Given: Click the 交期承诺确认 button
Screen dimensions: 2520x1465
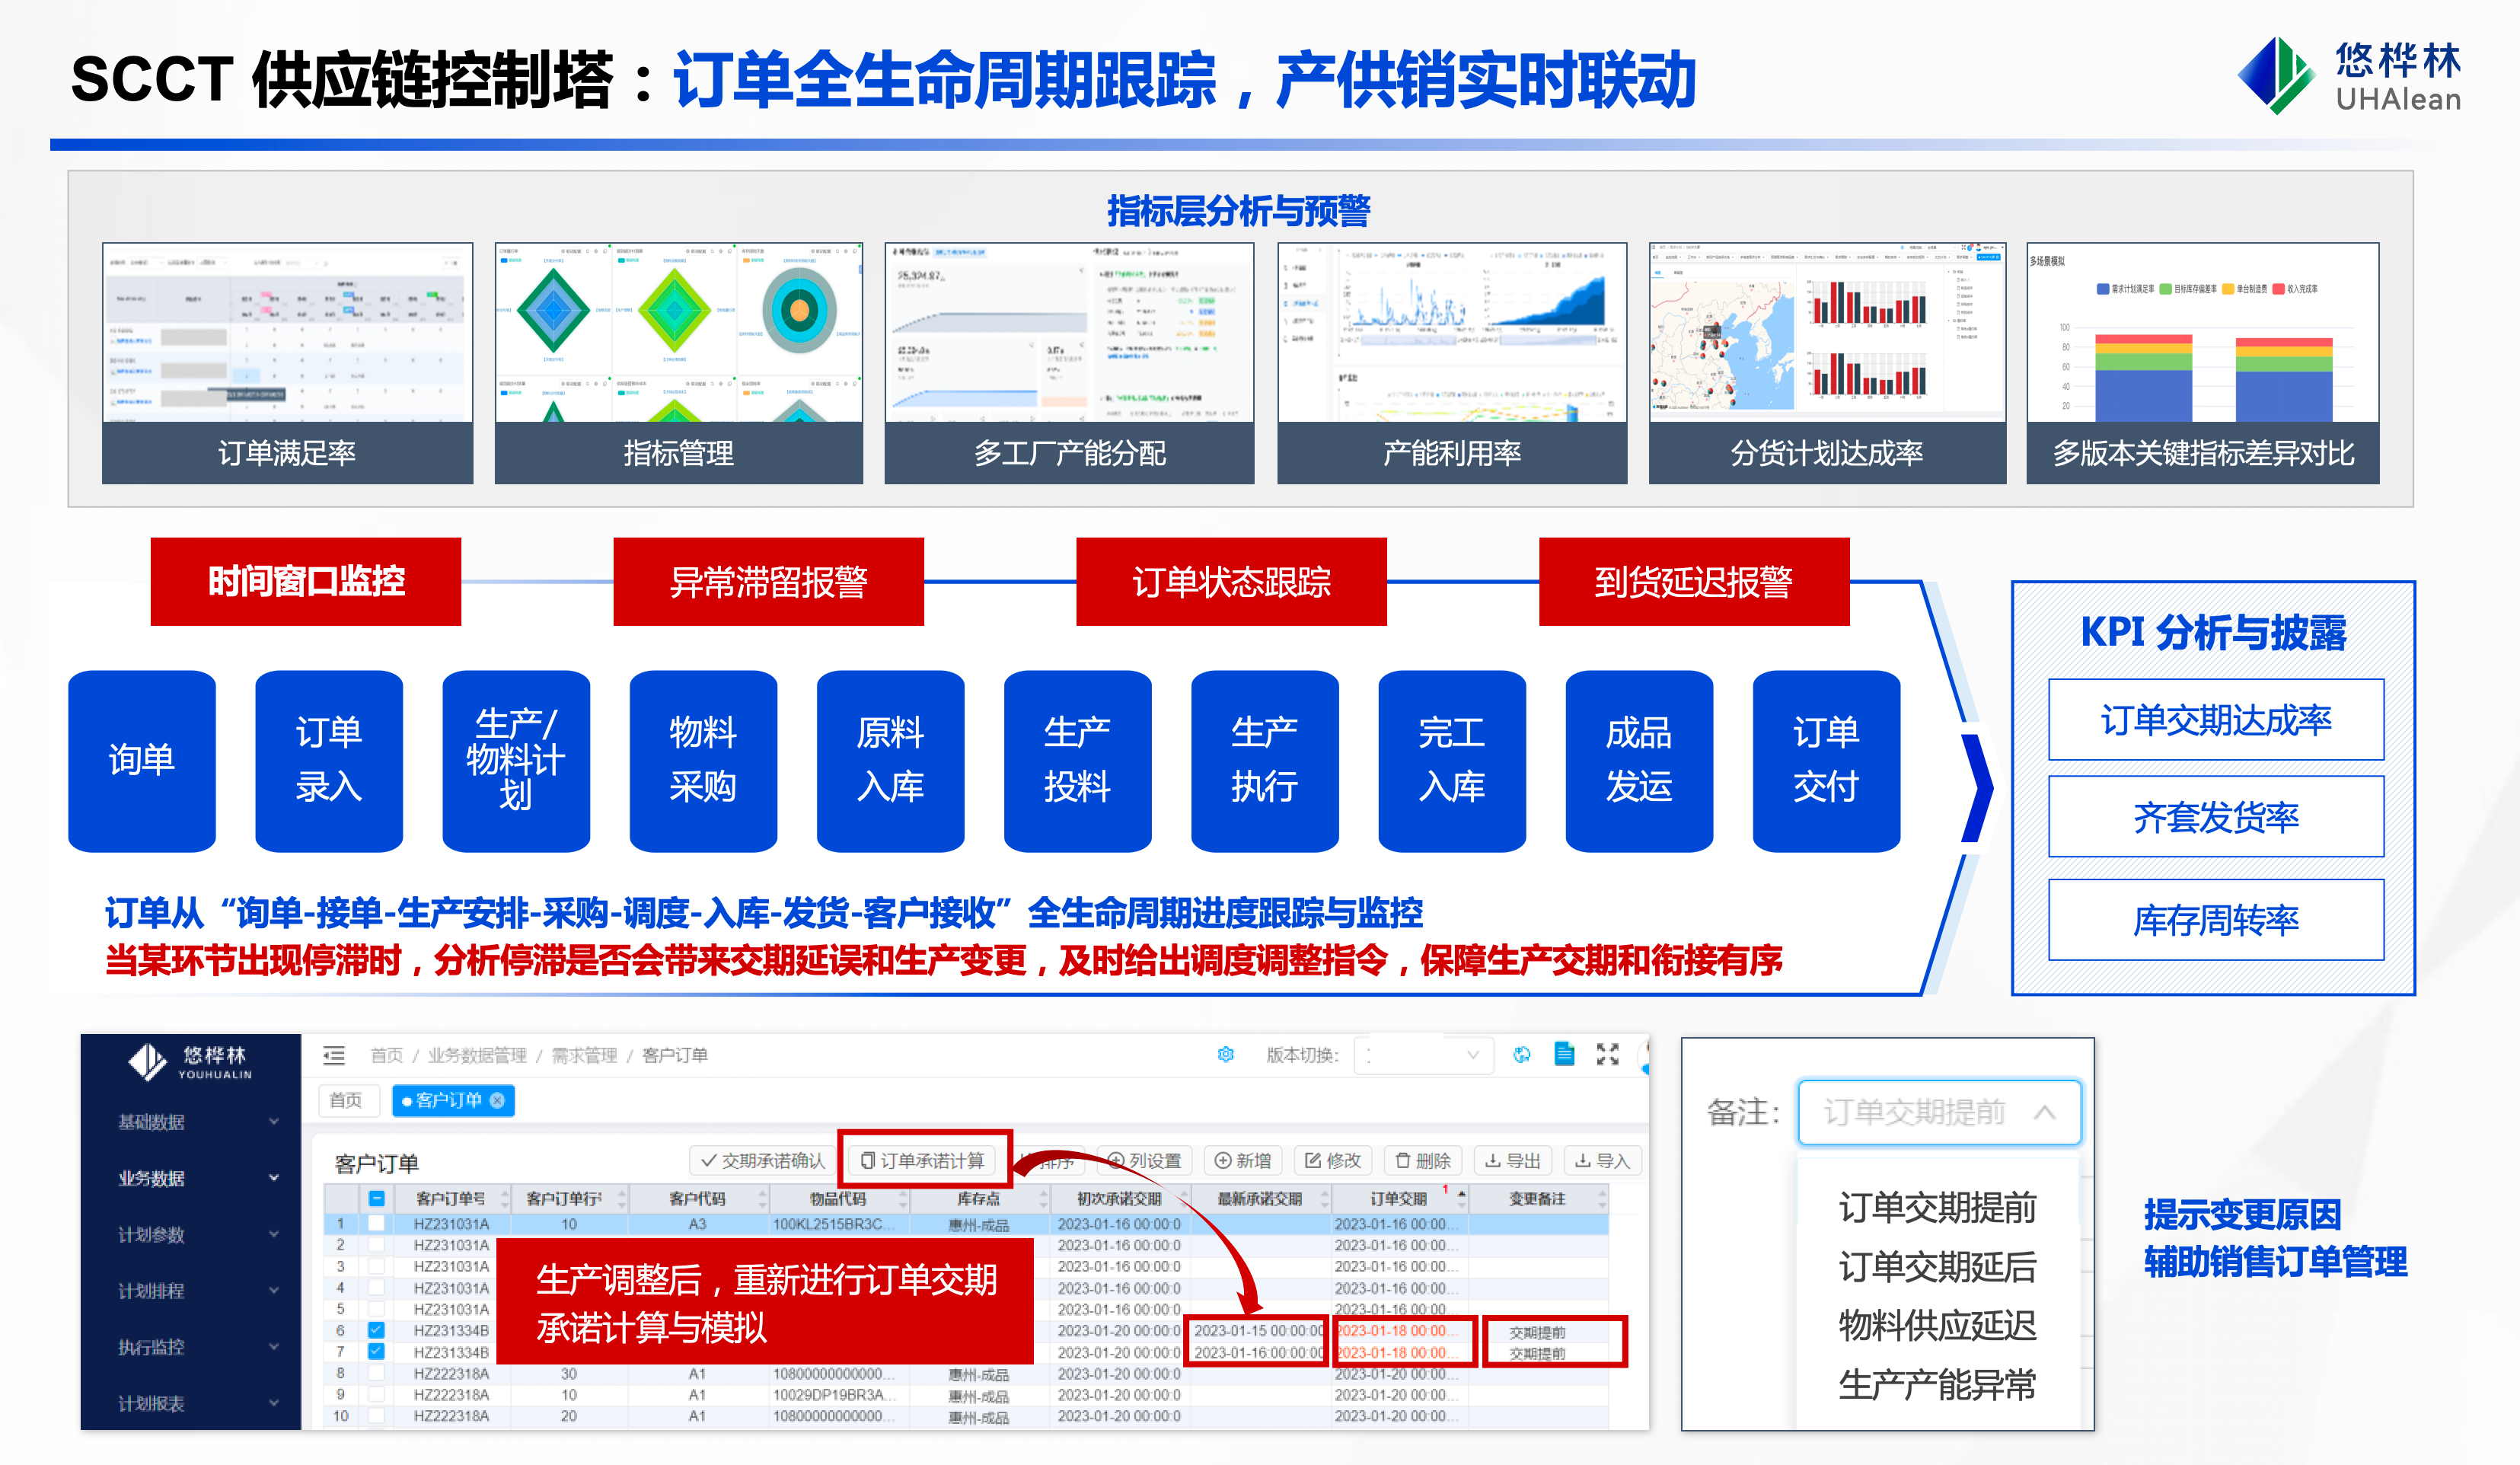Looking at the screenshot, I should click(x=763, y=1160).
